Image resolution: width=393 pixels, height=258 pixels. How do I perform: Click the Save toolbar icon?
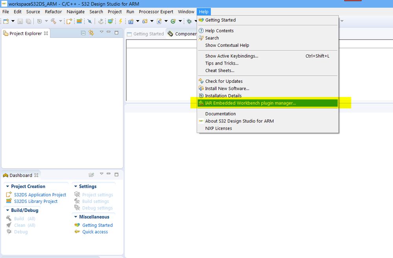(20, 21)
